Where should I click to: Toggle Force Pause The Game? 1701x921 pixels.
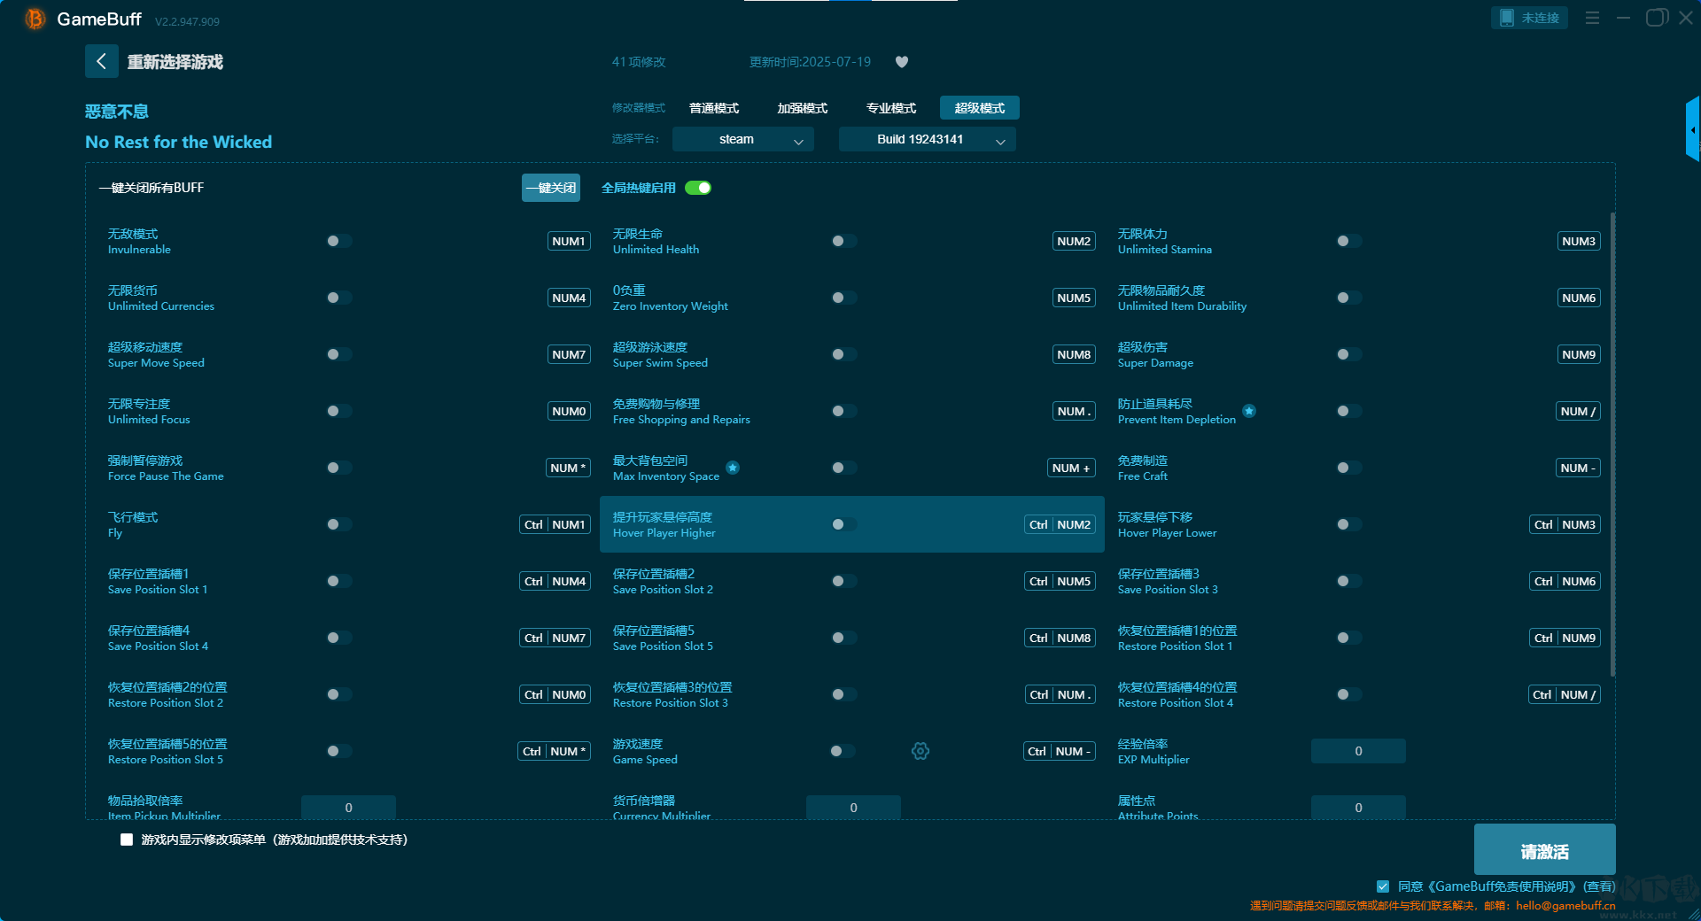point(338,468)
